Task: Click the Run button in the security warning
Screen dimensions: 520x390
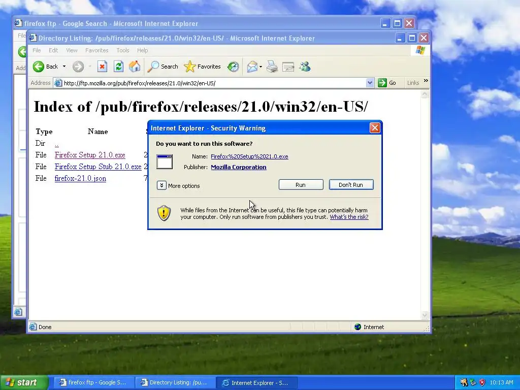Action: pos(301,185)
